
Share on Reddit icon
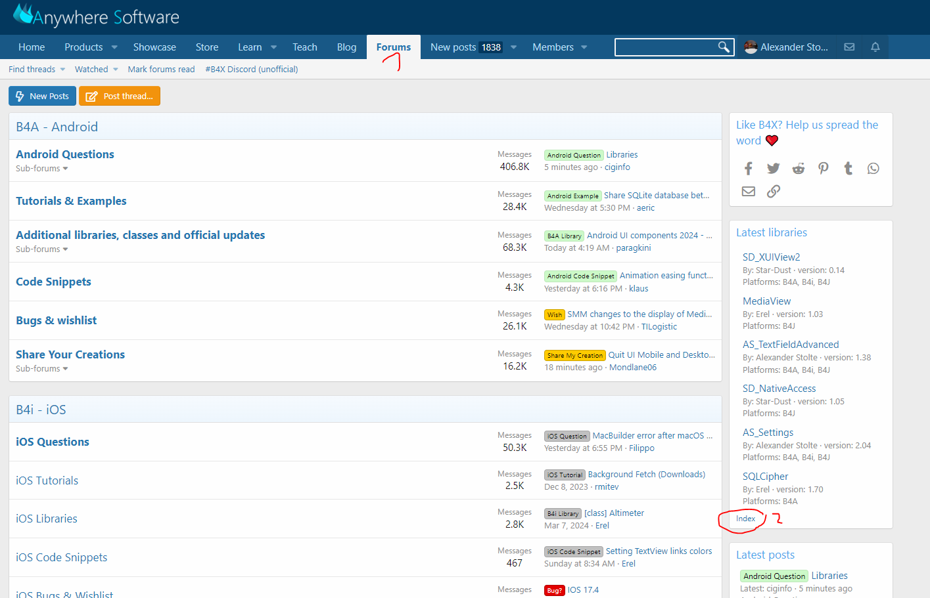point(799,169)
